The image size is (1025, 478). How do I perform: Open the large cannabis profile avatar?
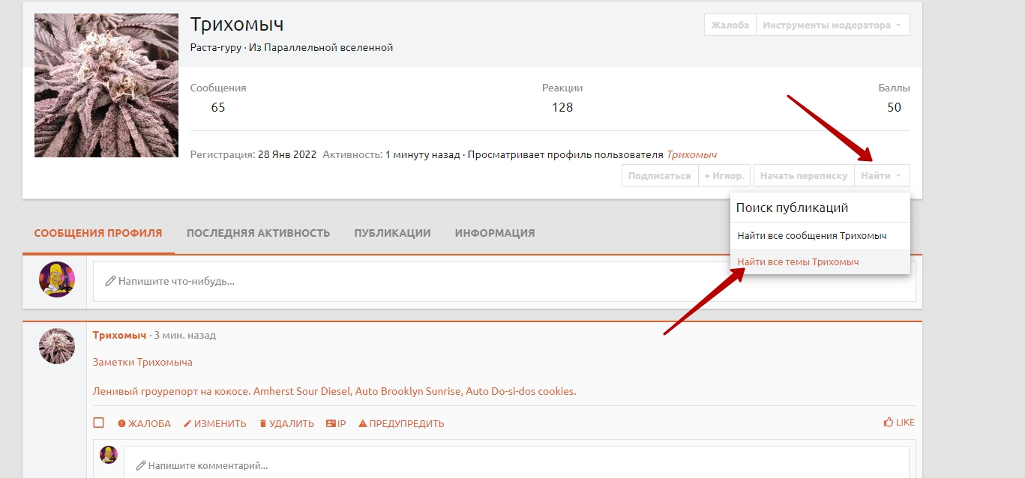point(106,85)
